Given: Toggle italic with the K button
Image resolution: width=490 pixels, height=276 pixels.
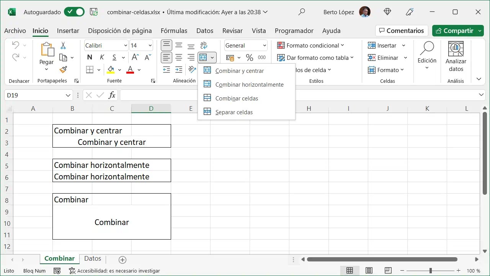Looking at the screenshot, I should [x=101, y=57].
